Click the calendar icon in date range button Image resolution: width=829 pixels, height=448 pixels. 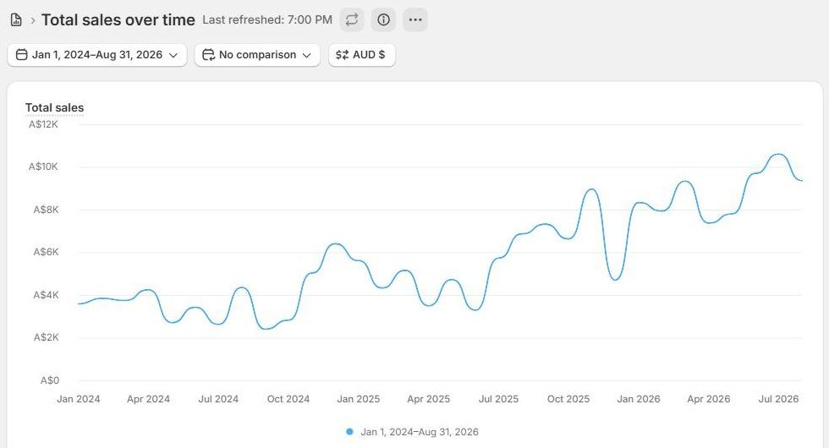[x=22, y=55]
